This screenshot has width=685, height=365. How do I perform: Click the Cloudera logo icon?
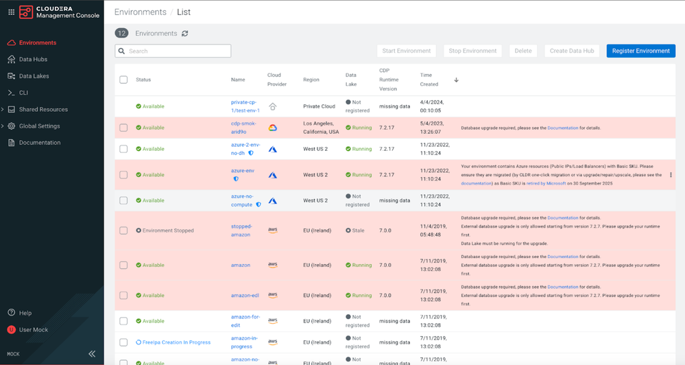tap(26, 12)
